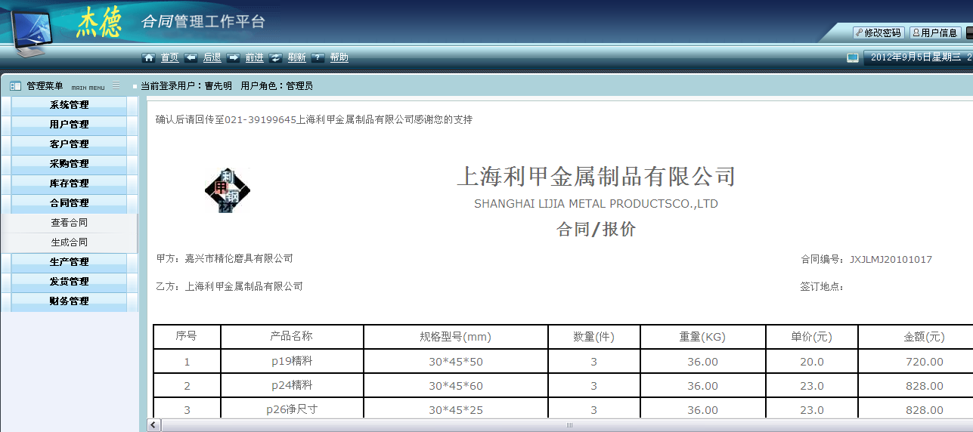The height and width of the screenshot is (432, 973).
Task: Click the back arrow icon beside 后退
Action: click(191, 57)
